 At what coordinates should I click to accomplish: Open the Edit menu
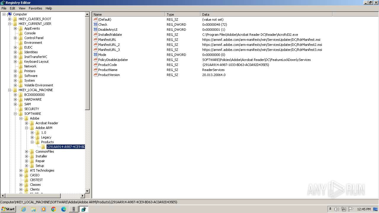pyautogui.click(x=12, y=8)
